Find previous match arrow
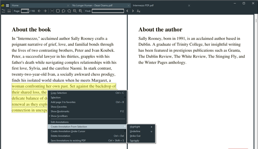Viewport: 258px width, 149px height. (x=127, y=11)
